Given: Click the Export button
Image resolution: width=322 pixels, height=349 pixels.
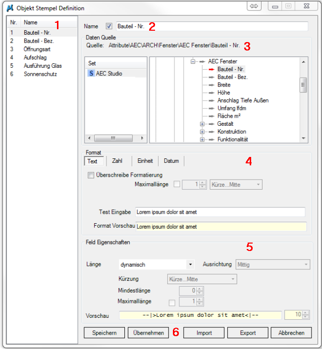Looking at the screenshot, I should pyautogui.click(x=248, y=333).
